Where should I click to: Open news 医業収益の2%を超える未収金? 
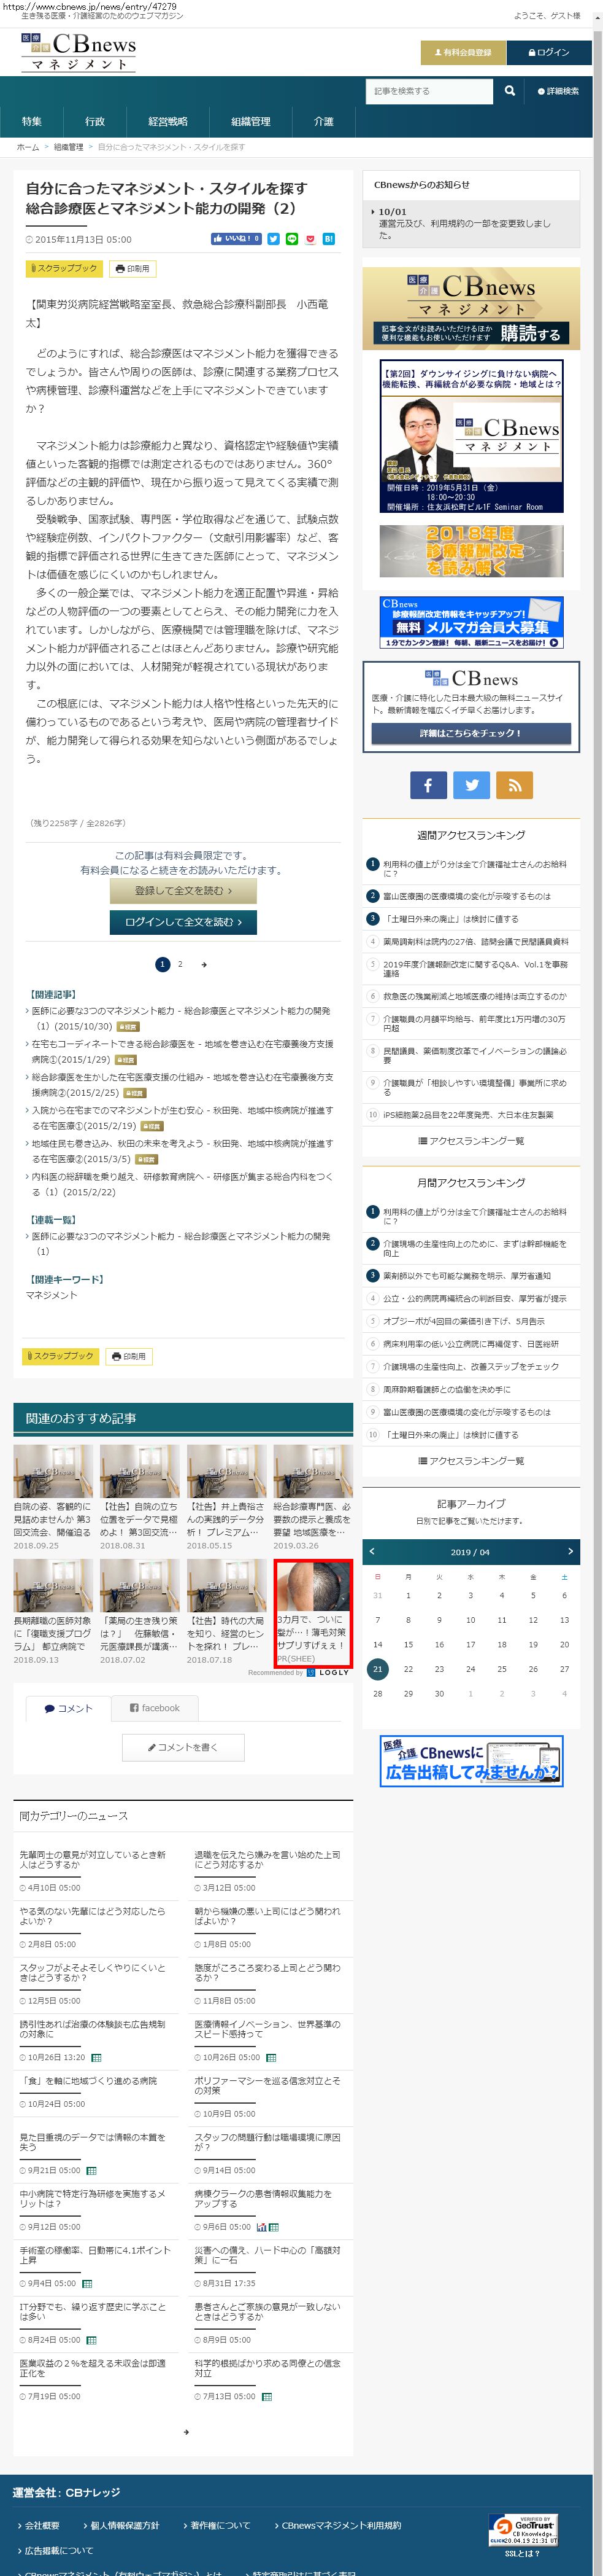93,2368
